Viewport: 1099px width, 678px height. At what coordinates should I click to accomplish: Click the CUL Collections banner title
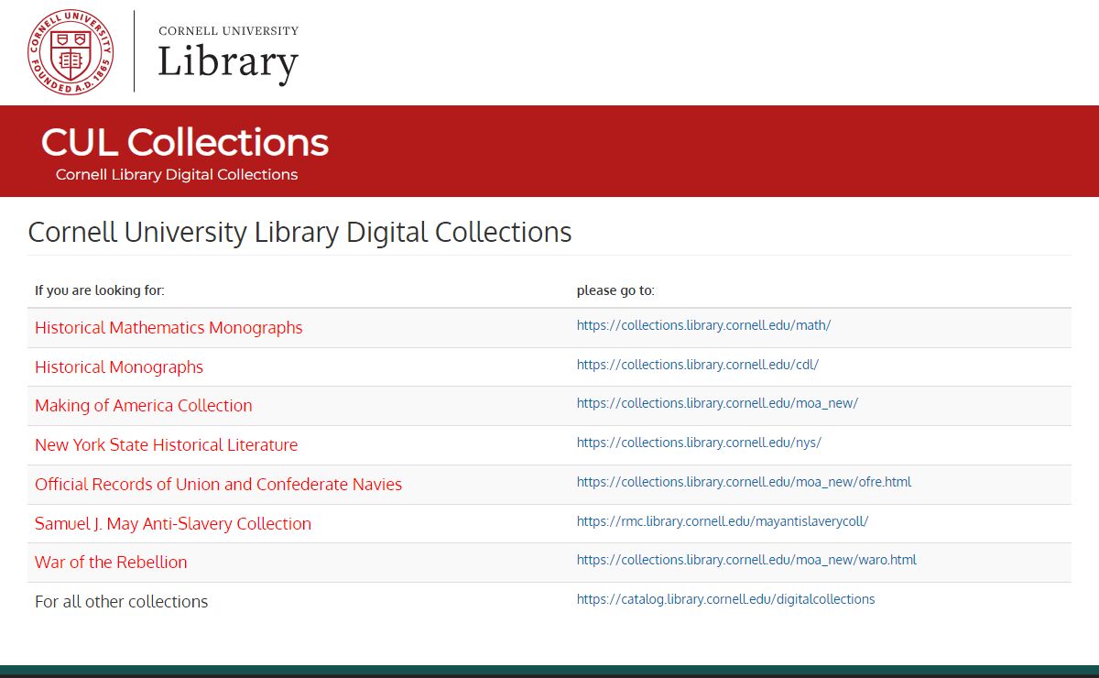click(185, 142)
